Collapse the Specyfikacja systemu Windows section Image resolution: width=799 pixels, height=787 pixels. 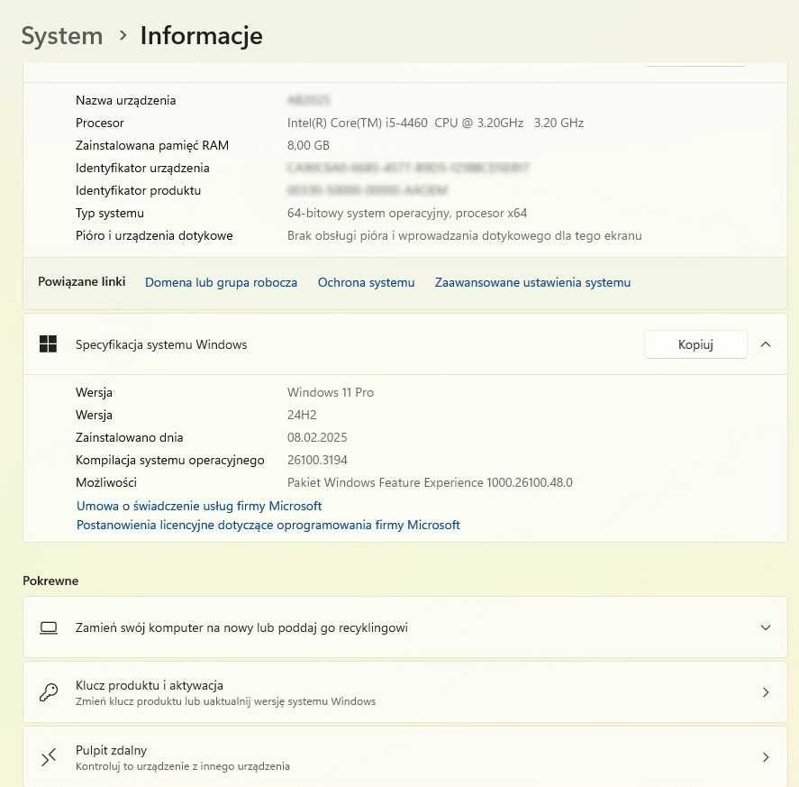pos(766,344)
